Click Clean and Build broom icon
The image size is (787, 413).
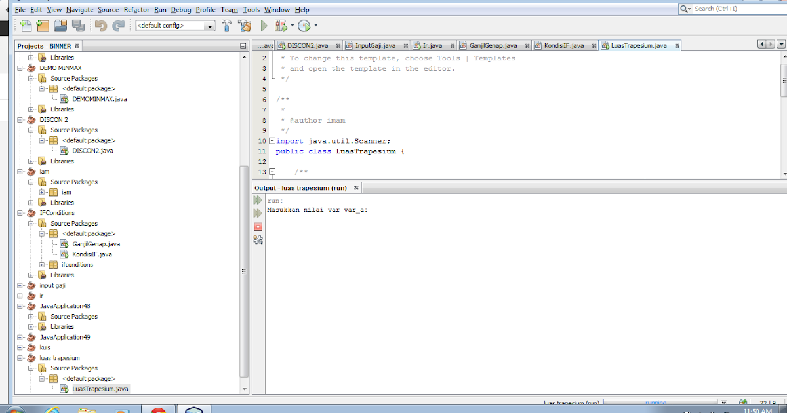click(245, 26)
